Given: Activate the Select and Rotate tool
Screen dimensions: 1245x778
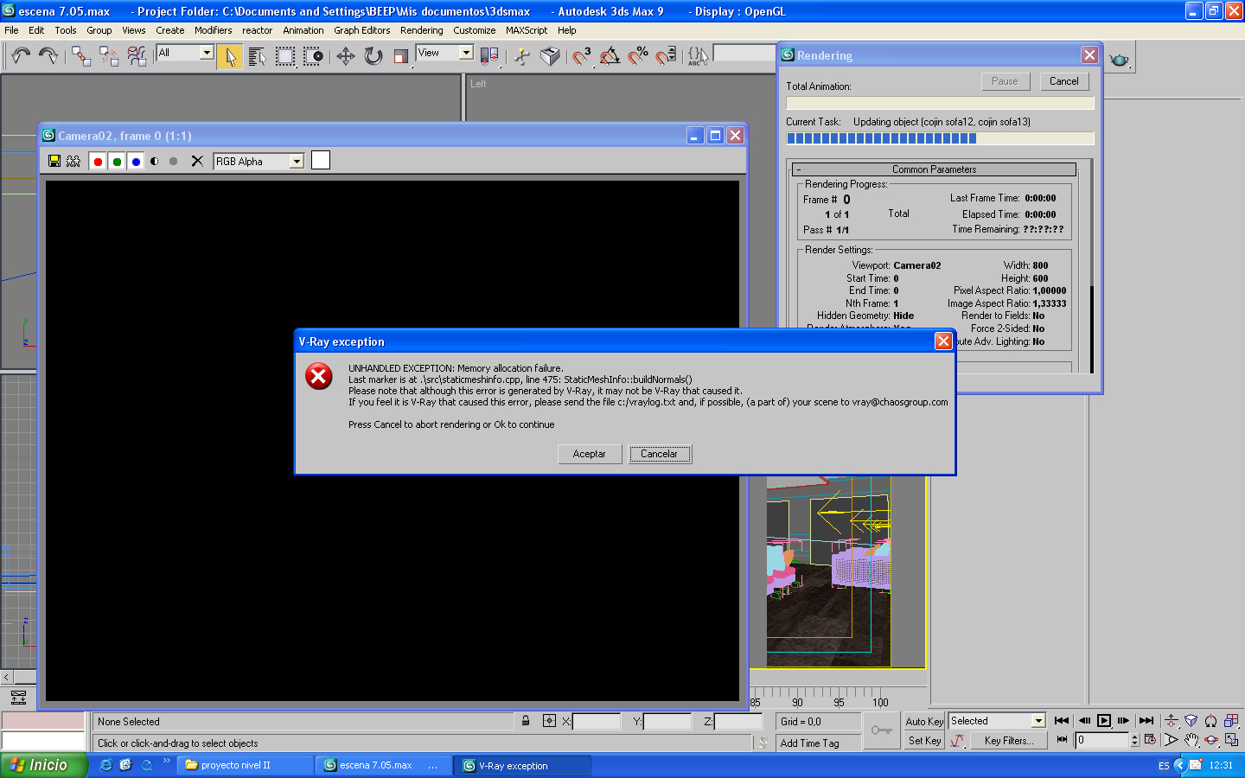Looking at the screenshot, I should pyautogui.click(x=373, y=56).
